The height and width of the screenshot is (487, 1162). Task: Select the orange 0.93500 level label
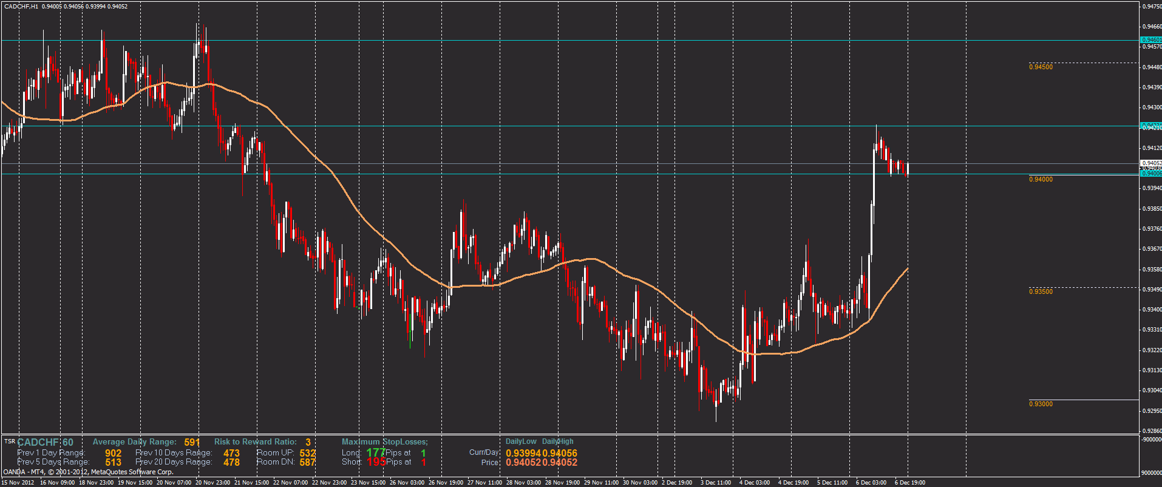(x=1041, y=291)
